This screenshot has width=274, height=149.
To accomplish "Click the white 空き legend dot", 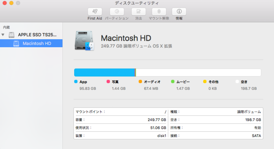I will click(237, 81).
